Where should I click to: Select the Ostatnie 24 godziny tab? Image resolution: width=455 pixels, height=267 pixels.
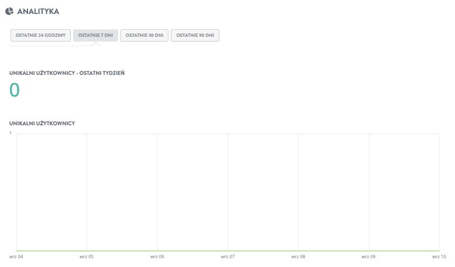[40, 36]
